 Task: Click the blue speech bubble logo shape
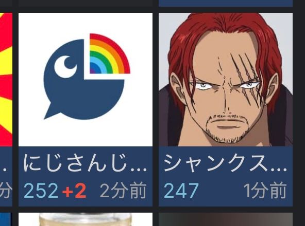tap(83, 80)
